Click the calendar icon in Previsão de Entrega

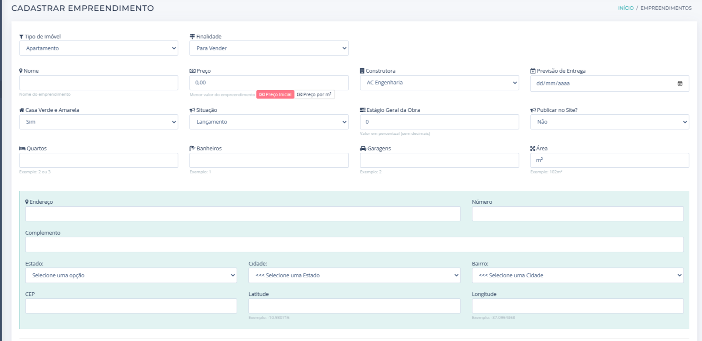pos(679,83)
